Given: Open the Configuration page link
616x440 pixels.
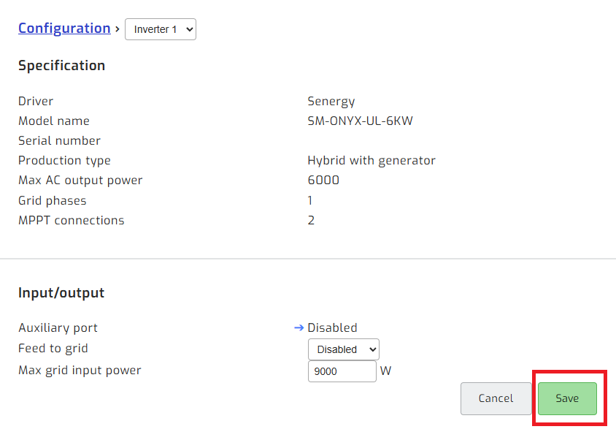Looking at the screenshot, I should pos(64,28).
